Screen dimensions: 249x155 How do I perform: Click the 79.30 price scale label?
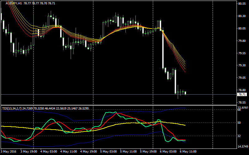click(x=242, y=65)
